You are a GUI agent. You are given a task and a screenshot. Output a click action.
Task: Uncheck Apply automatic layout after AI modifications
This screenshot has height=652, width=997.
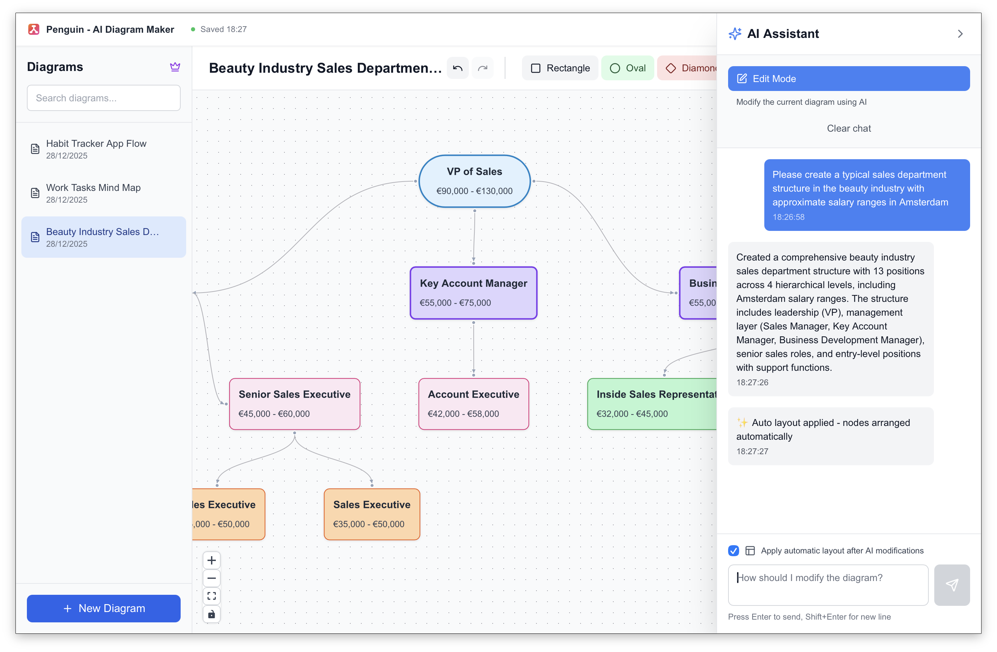734,551
